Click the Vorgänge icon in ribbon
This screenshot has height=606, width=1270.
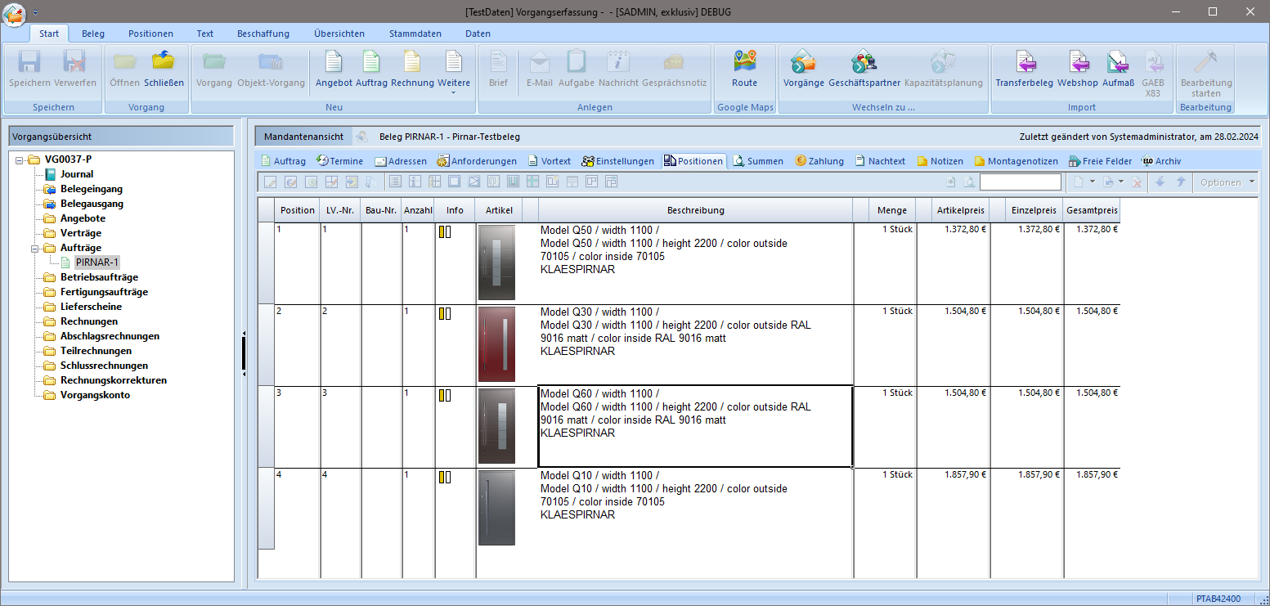pos(803,63)
